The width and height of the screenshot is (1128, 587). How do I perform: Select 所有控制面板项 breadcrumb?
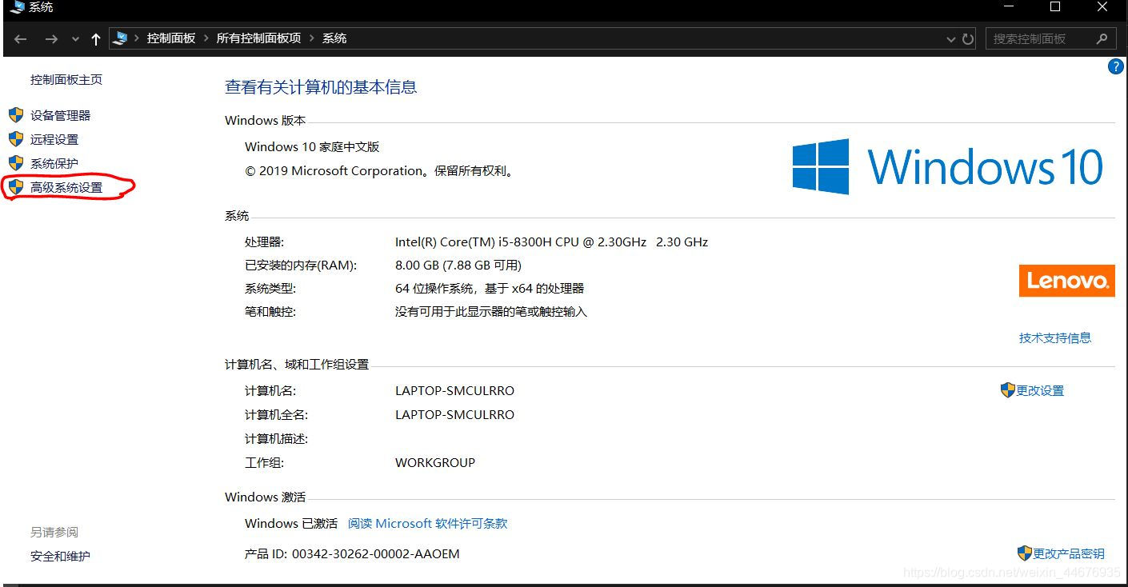(258, 38)
